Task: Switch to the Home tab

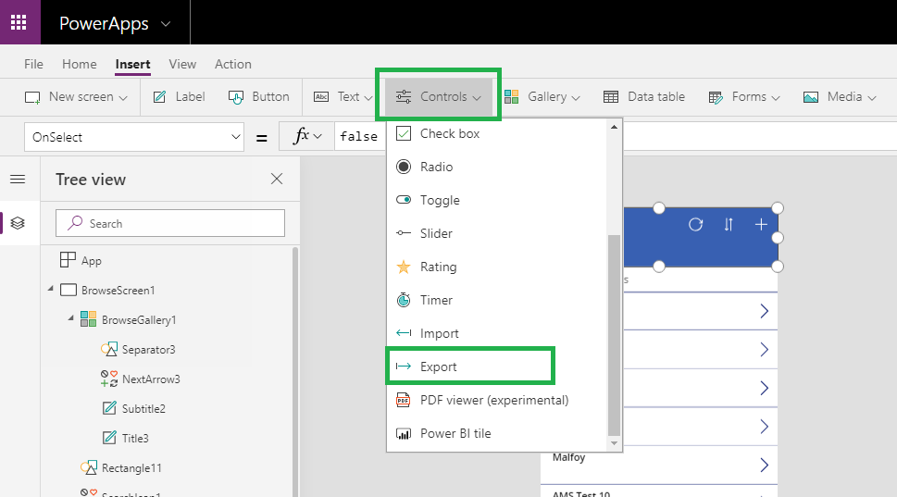Action: pos(79,64)
